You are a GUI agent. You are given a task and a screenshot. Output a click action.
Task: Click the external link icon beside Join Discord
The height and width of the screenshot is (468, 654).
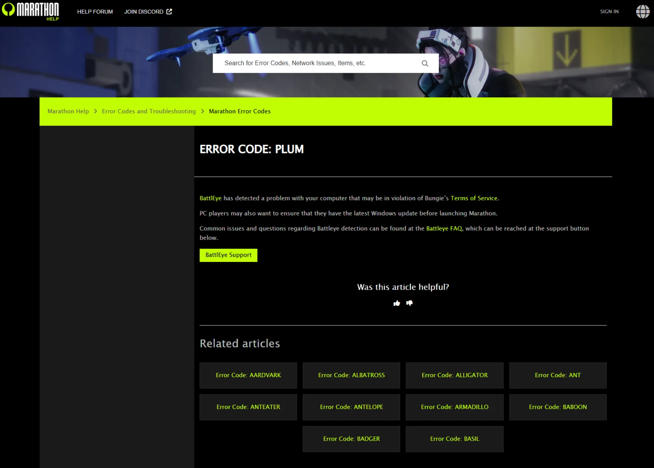(x=169, y=12)
